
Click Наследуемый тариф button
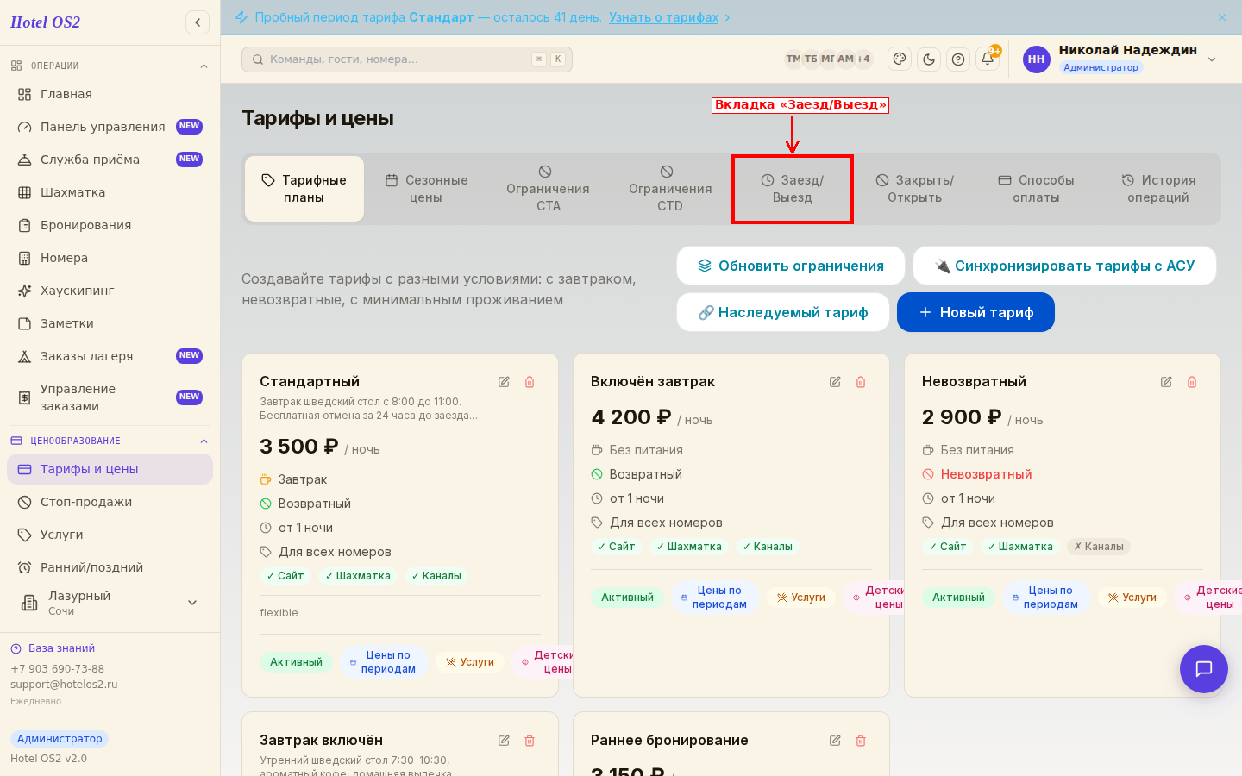(783, 312)
